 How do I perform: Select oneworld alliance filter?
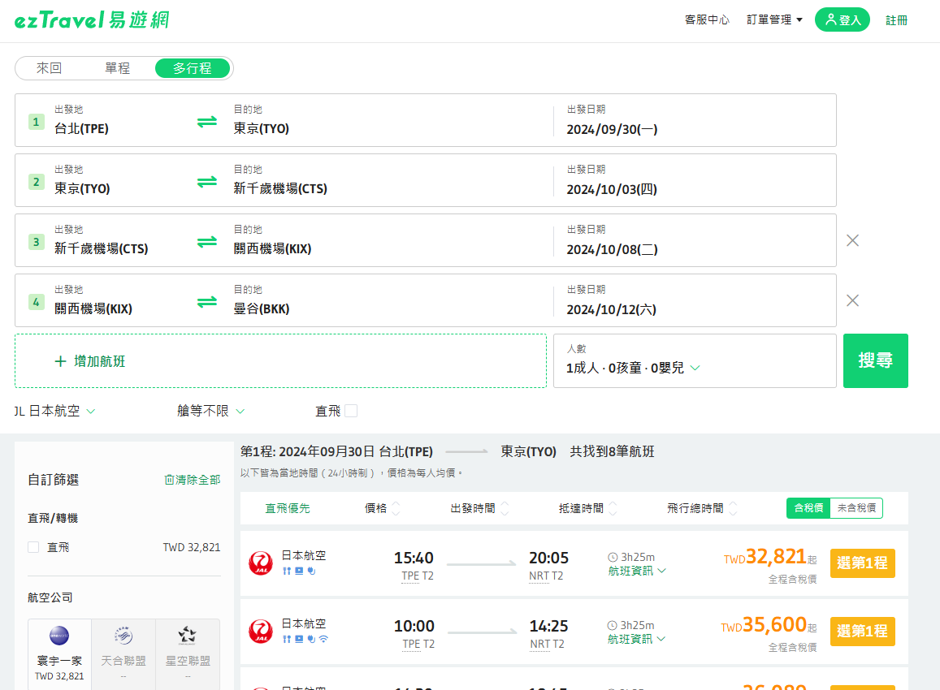click(59, 654)
